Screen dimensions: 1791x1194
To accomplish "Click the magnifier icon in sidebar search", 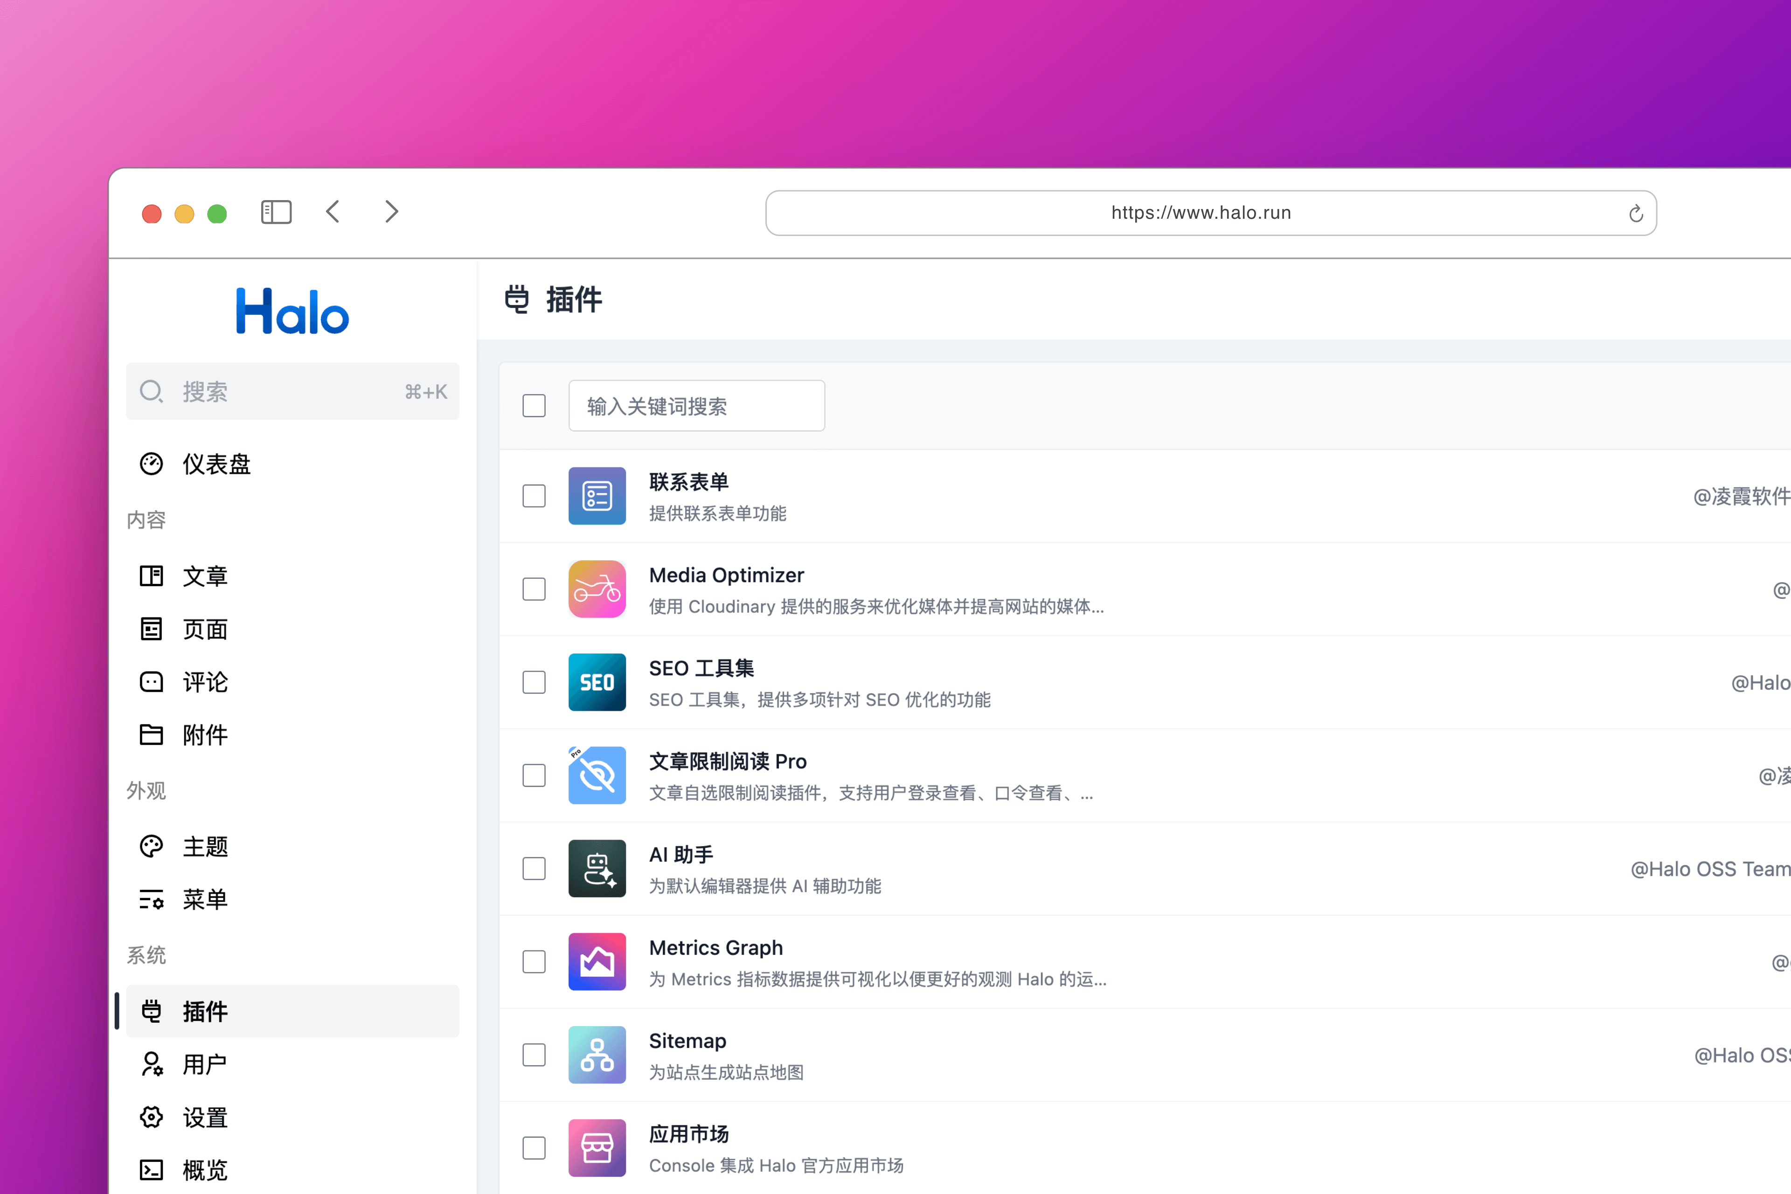I will (x=152, y=391).
